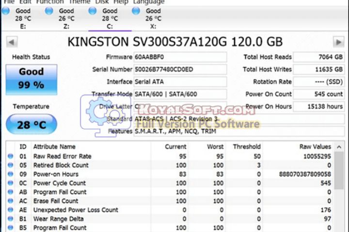Select the Z: drive tab
Image resolution: width=349 pixels, height=232 pixels.
66,18
